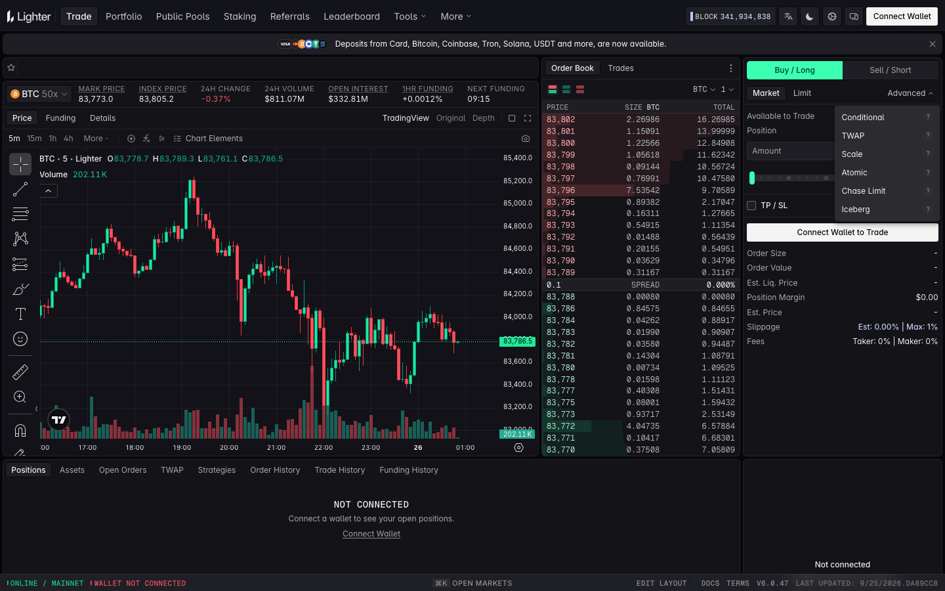Open the BTC 50x market selector
This screenshot has height=591, width=945.
(39, 94)
